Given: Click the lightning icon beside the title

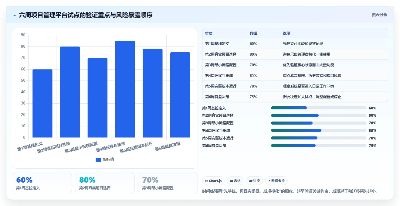Looking at the screenshot, I should (15, 15).
